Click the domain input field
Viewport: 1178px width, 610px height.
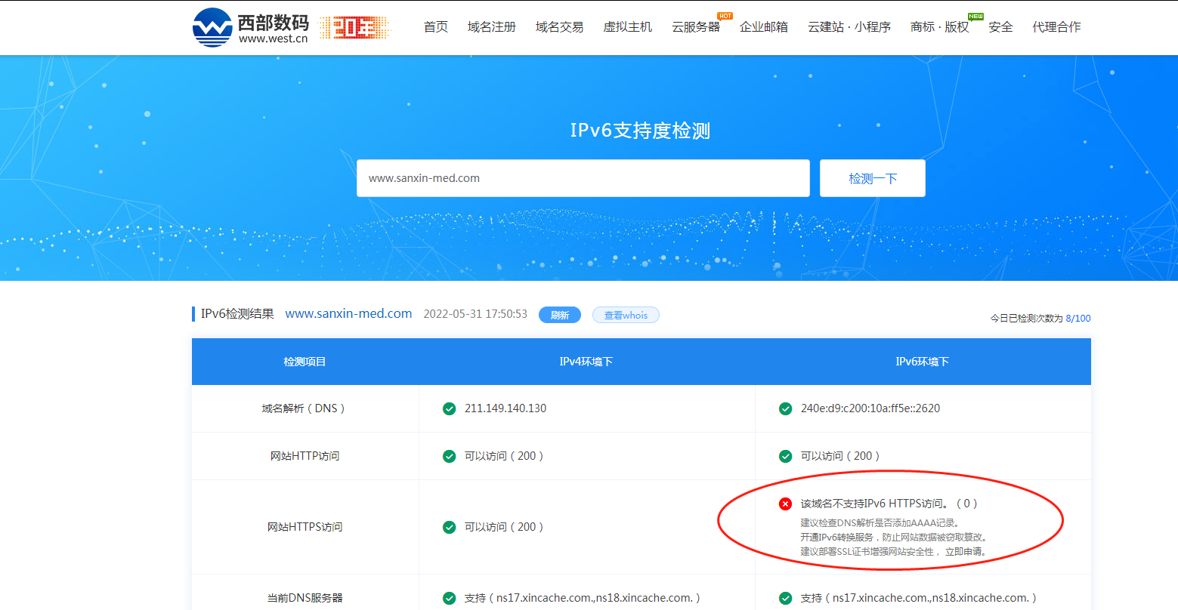(583, 178)
